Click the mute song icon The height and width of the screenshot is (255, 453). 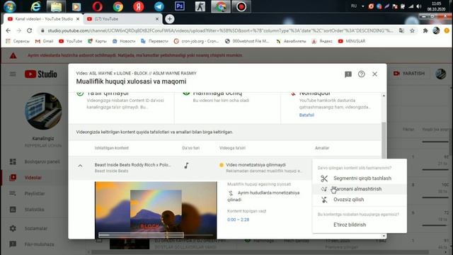pyautogui.click(x=324, y=200)
